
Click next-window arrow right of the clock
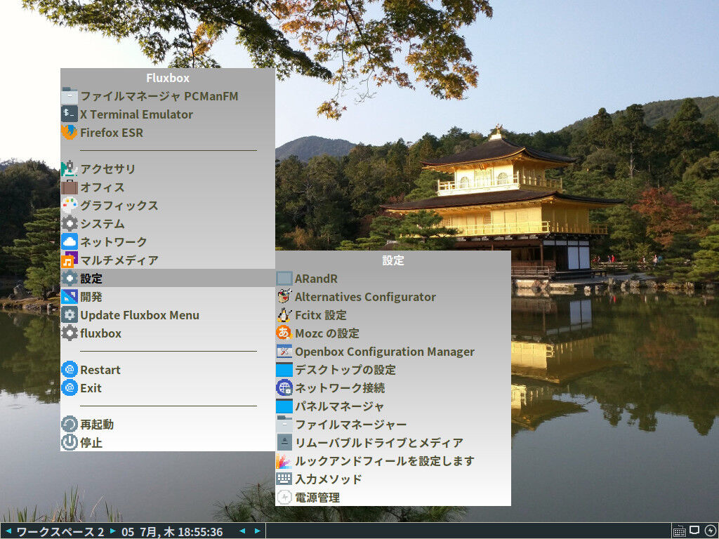257,531
